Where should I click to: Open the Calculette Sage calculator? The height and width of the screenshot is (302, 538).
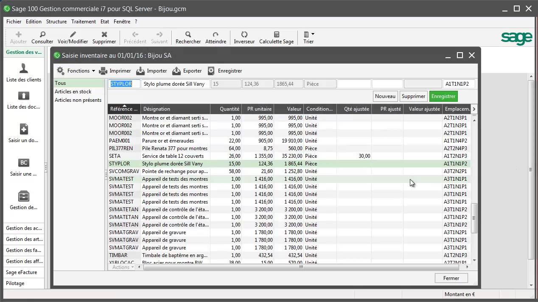(x=276, y=34)
